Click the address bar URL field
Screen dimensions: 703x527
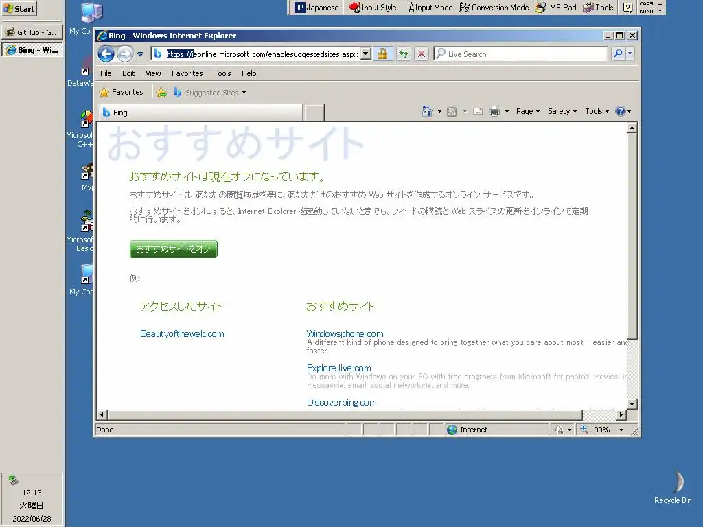tap(262, 54)
